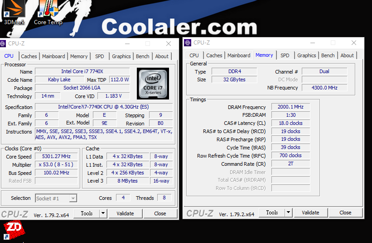Click the Cores value '4'
Screen dimensions: 372x243
pyautogui.click(x=123, y=198)
